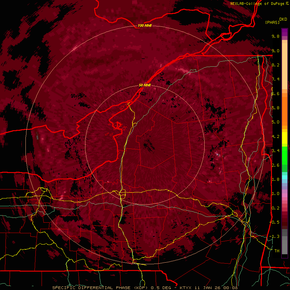Click the 0.5 DEG elevation text
The width and height of the screenshot is (290, 290).
(161, 288)
